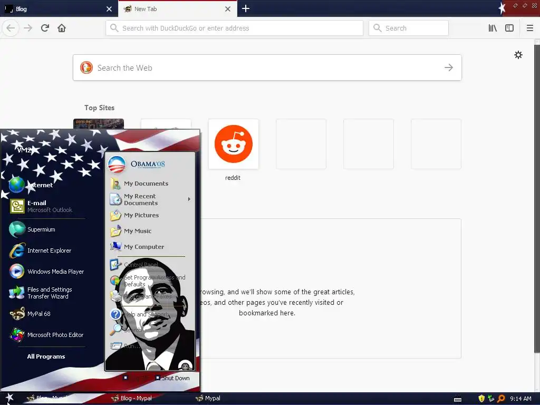Click the Safely Remove Hardware tray icon
The width and height of the screenshot is (540, 405).
[491, 399]
